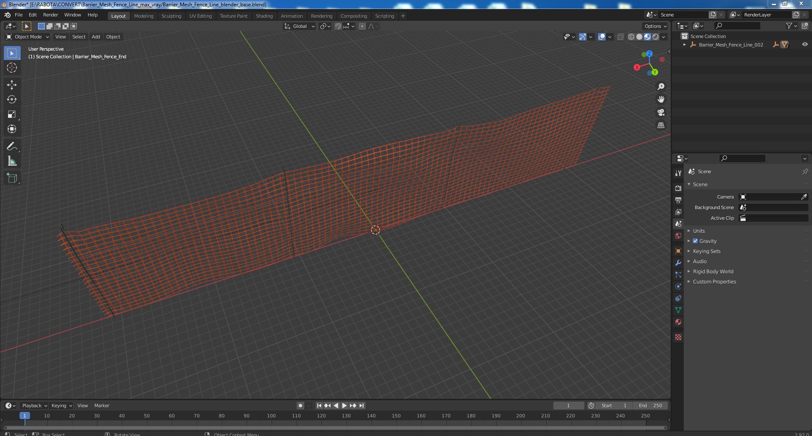Screen dimensions: 812x436
Task: Select the Transform tool
Action: click(12, 129)
